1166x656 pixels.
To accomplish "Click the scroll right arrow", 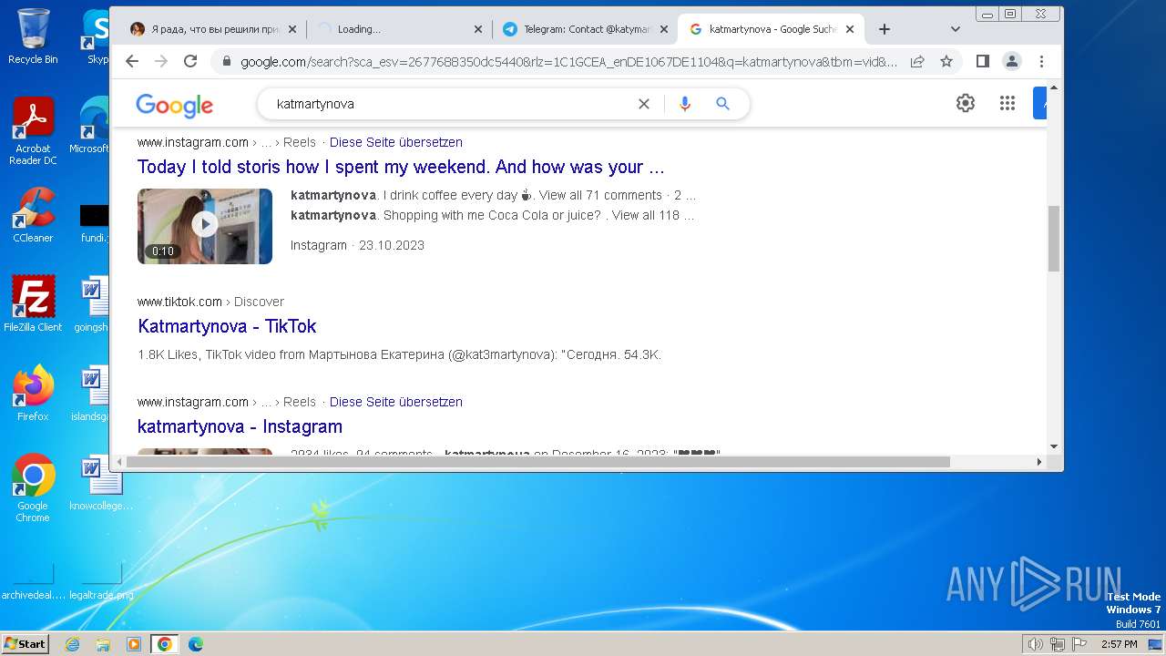I will pos(1039,462).
